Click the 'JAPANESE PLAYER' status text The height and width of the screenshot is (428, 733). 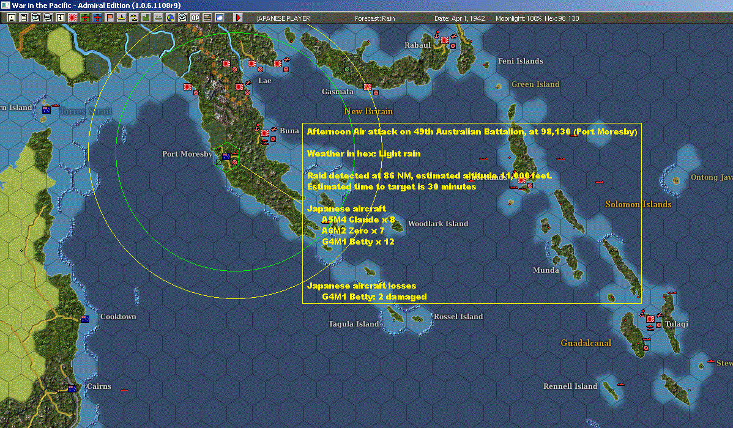coord(283,18)
